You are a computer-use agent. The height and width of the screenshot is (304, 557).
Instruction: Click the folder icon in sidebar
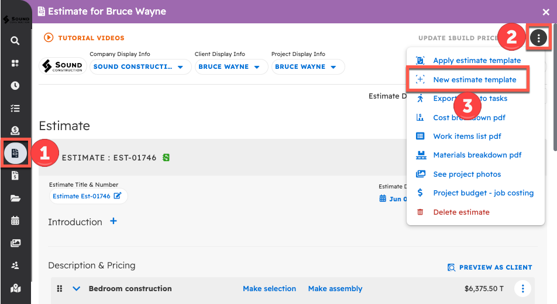point(15,198)
